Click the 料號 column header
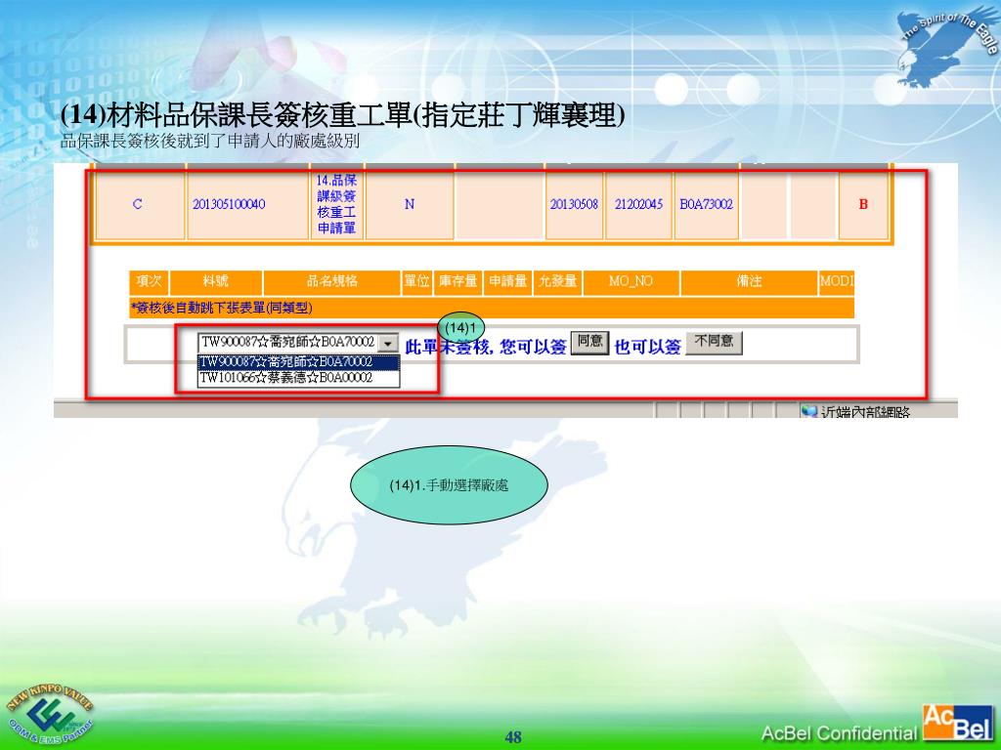1001x750 pixels. click(216, 281)
